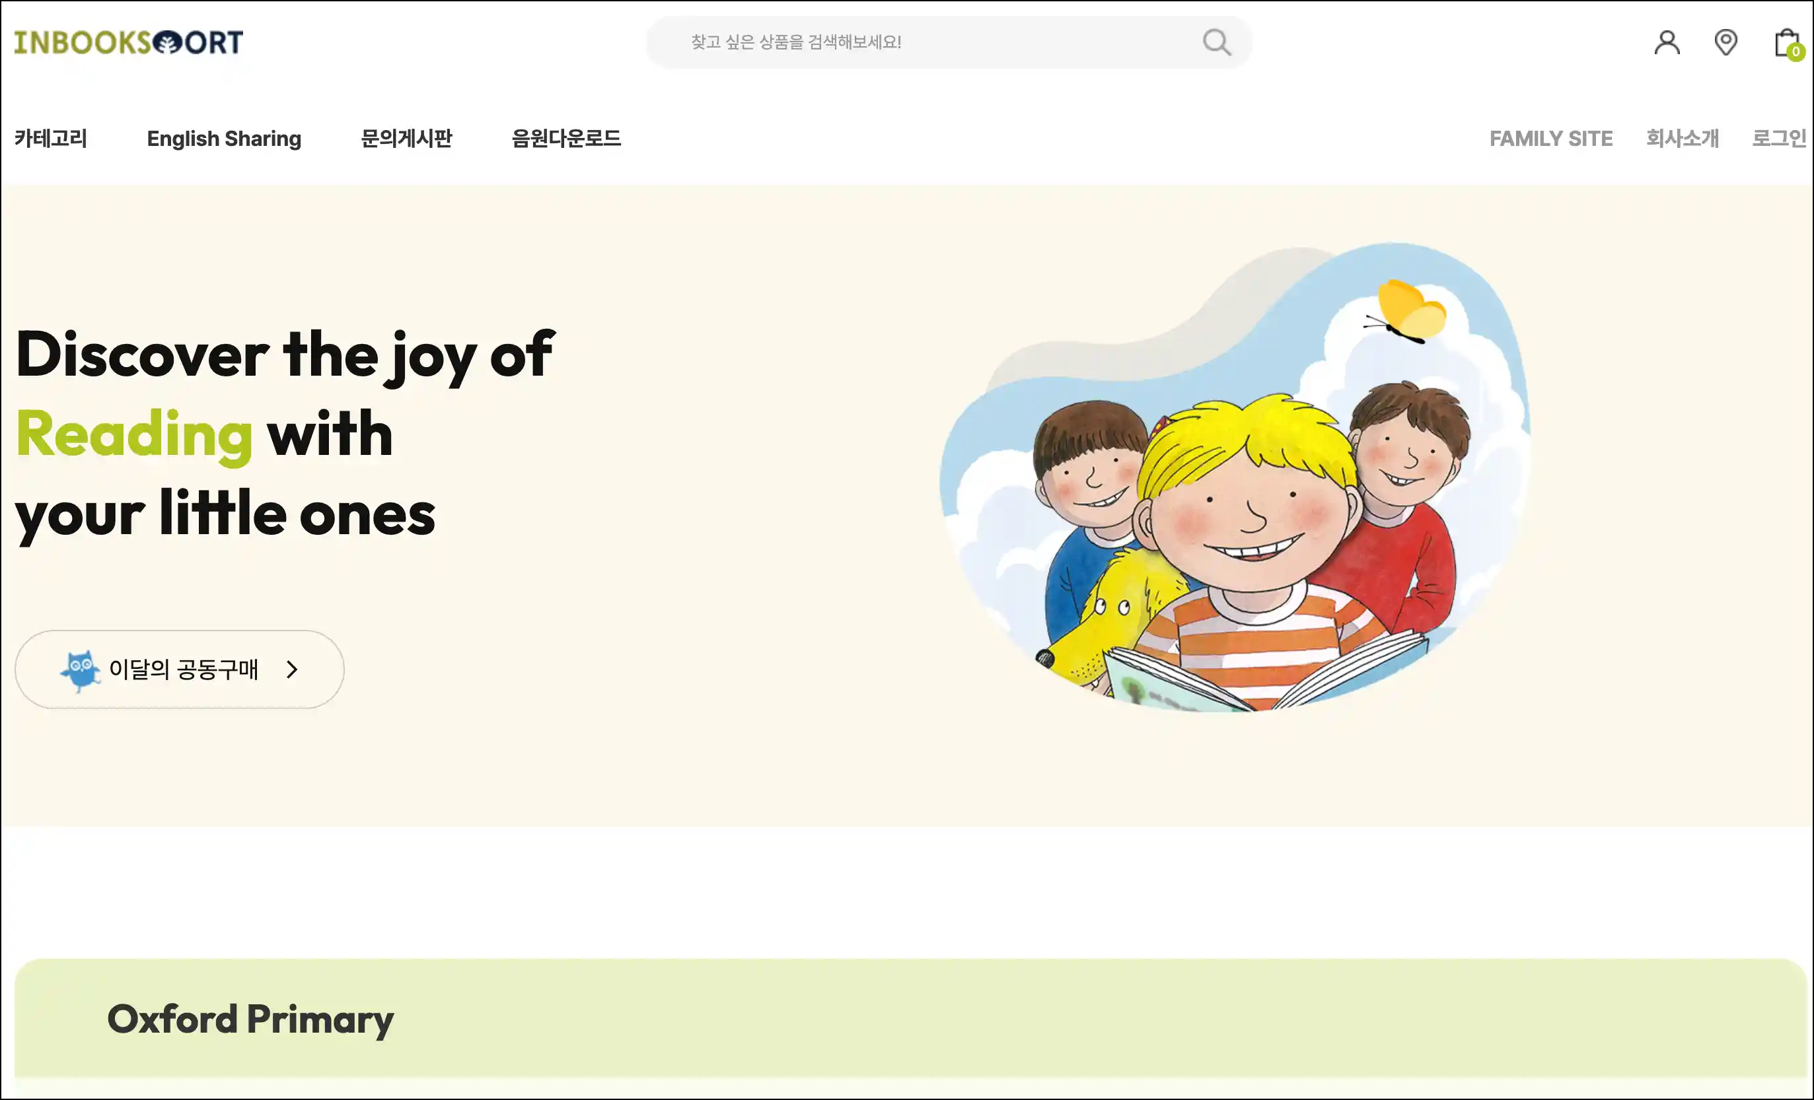Screen dimensions: 1814x1100
Task: Go to the 음원다운로드 page
Action: 566,139
